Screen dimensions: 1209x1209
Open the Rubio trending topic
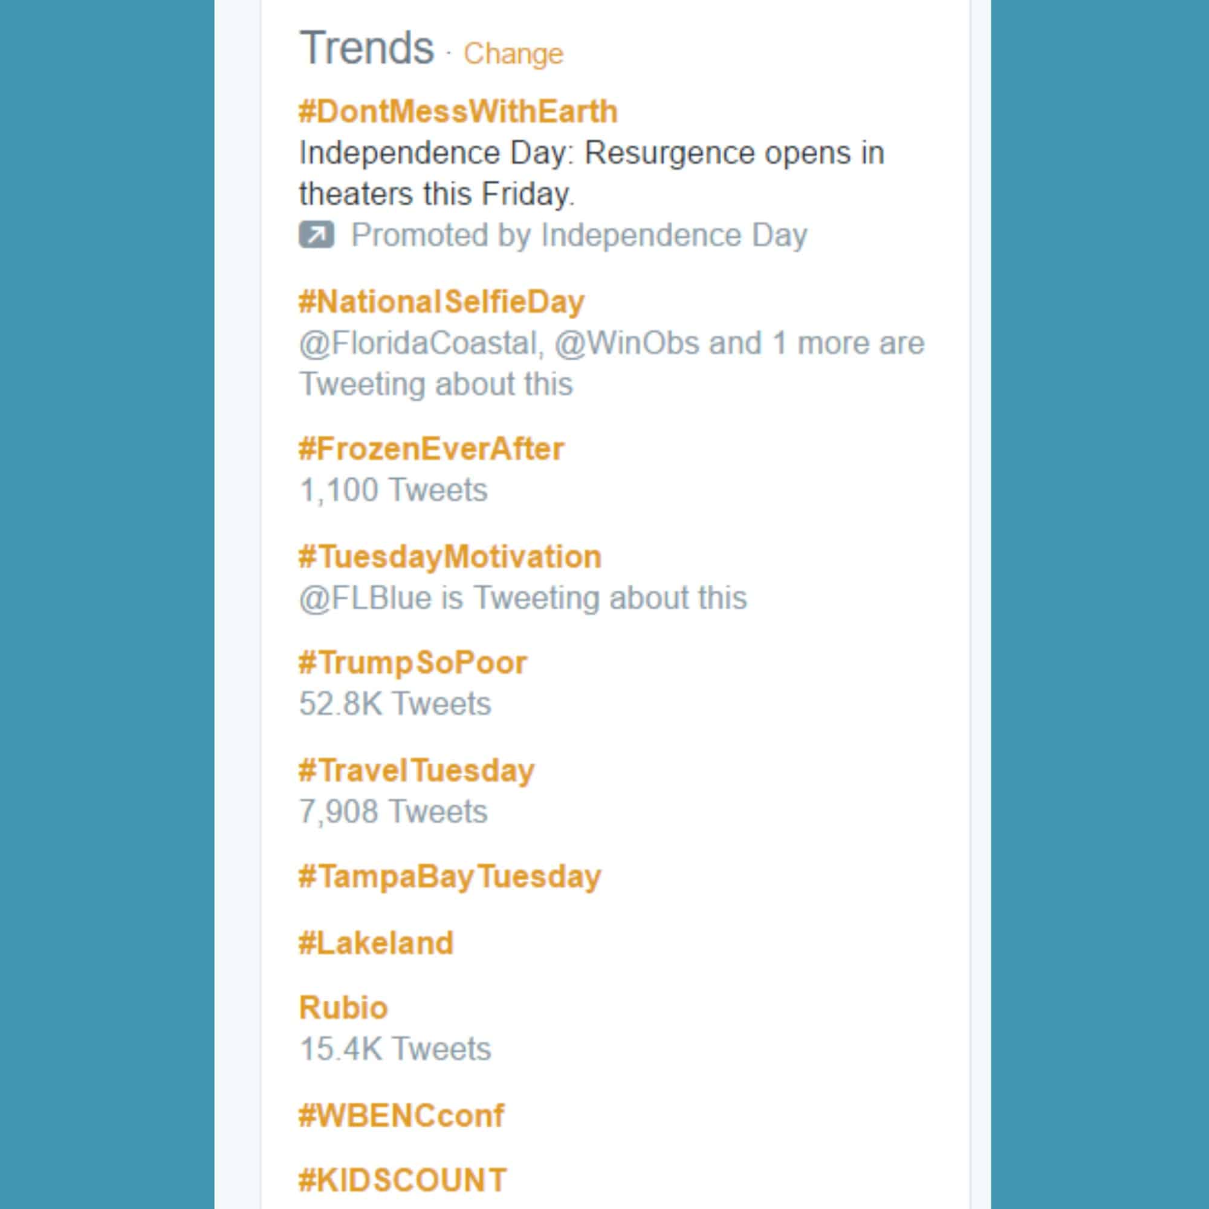point(343,1008)
